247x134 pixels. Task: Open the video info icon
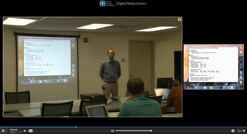[233, 131]
